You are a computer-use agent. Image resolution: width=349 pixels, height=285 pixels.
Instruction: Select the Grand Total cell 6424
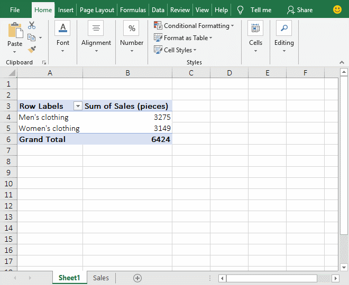(127, 139)
